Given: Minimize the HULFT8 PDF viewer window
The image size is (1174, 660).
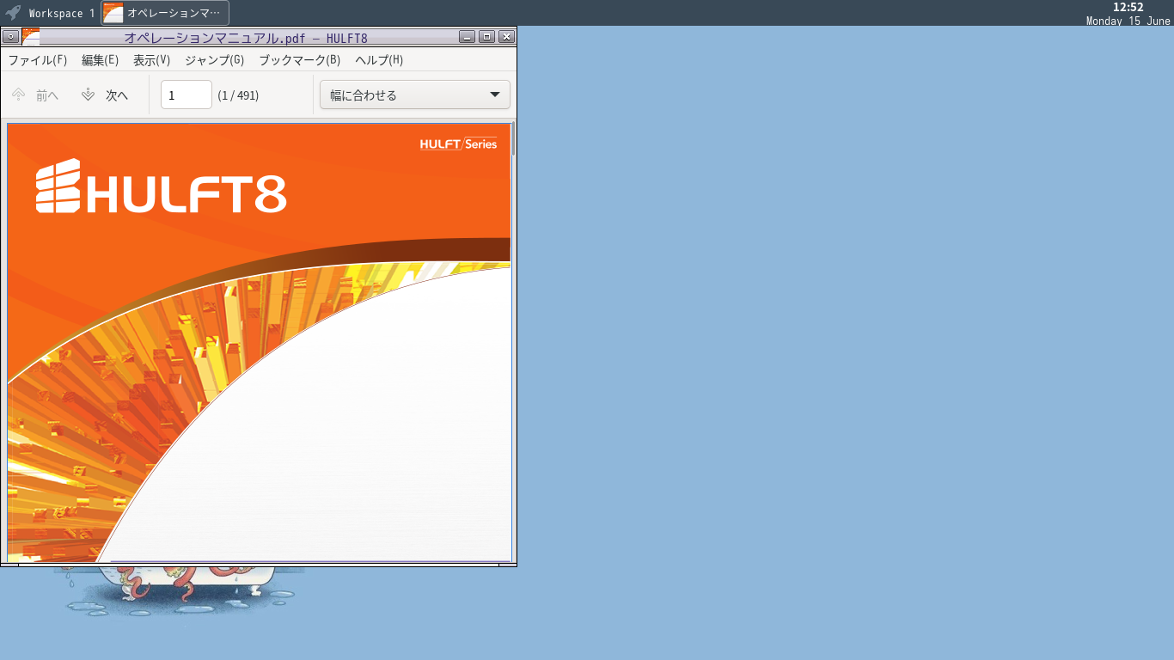Looking at the screenshot, I should coord(467,37).
